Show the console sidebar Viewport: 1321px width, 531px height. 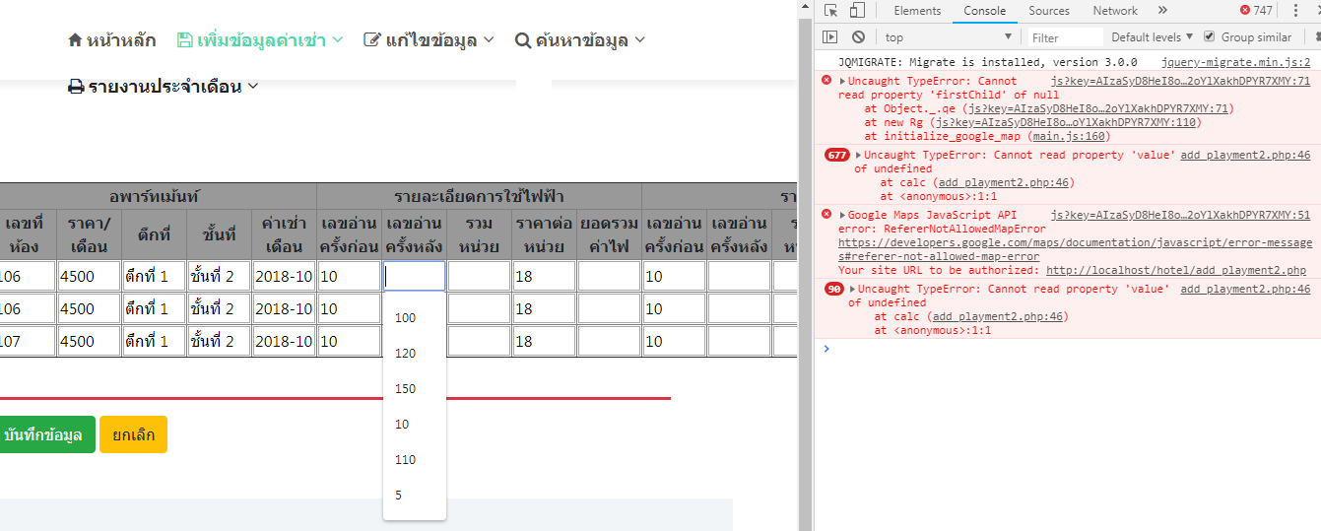(830, 37)
